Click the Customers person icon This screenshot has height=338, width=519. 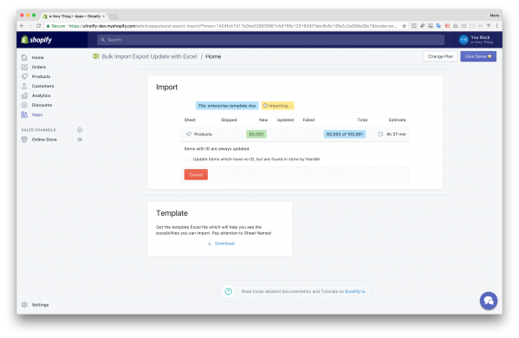click(x=24, y=86)
